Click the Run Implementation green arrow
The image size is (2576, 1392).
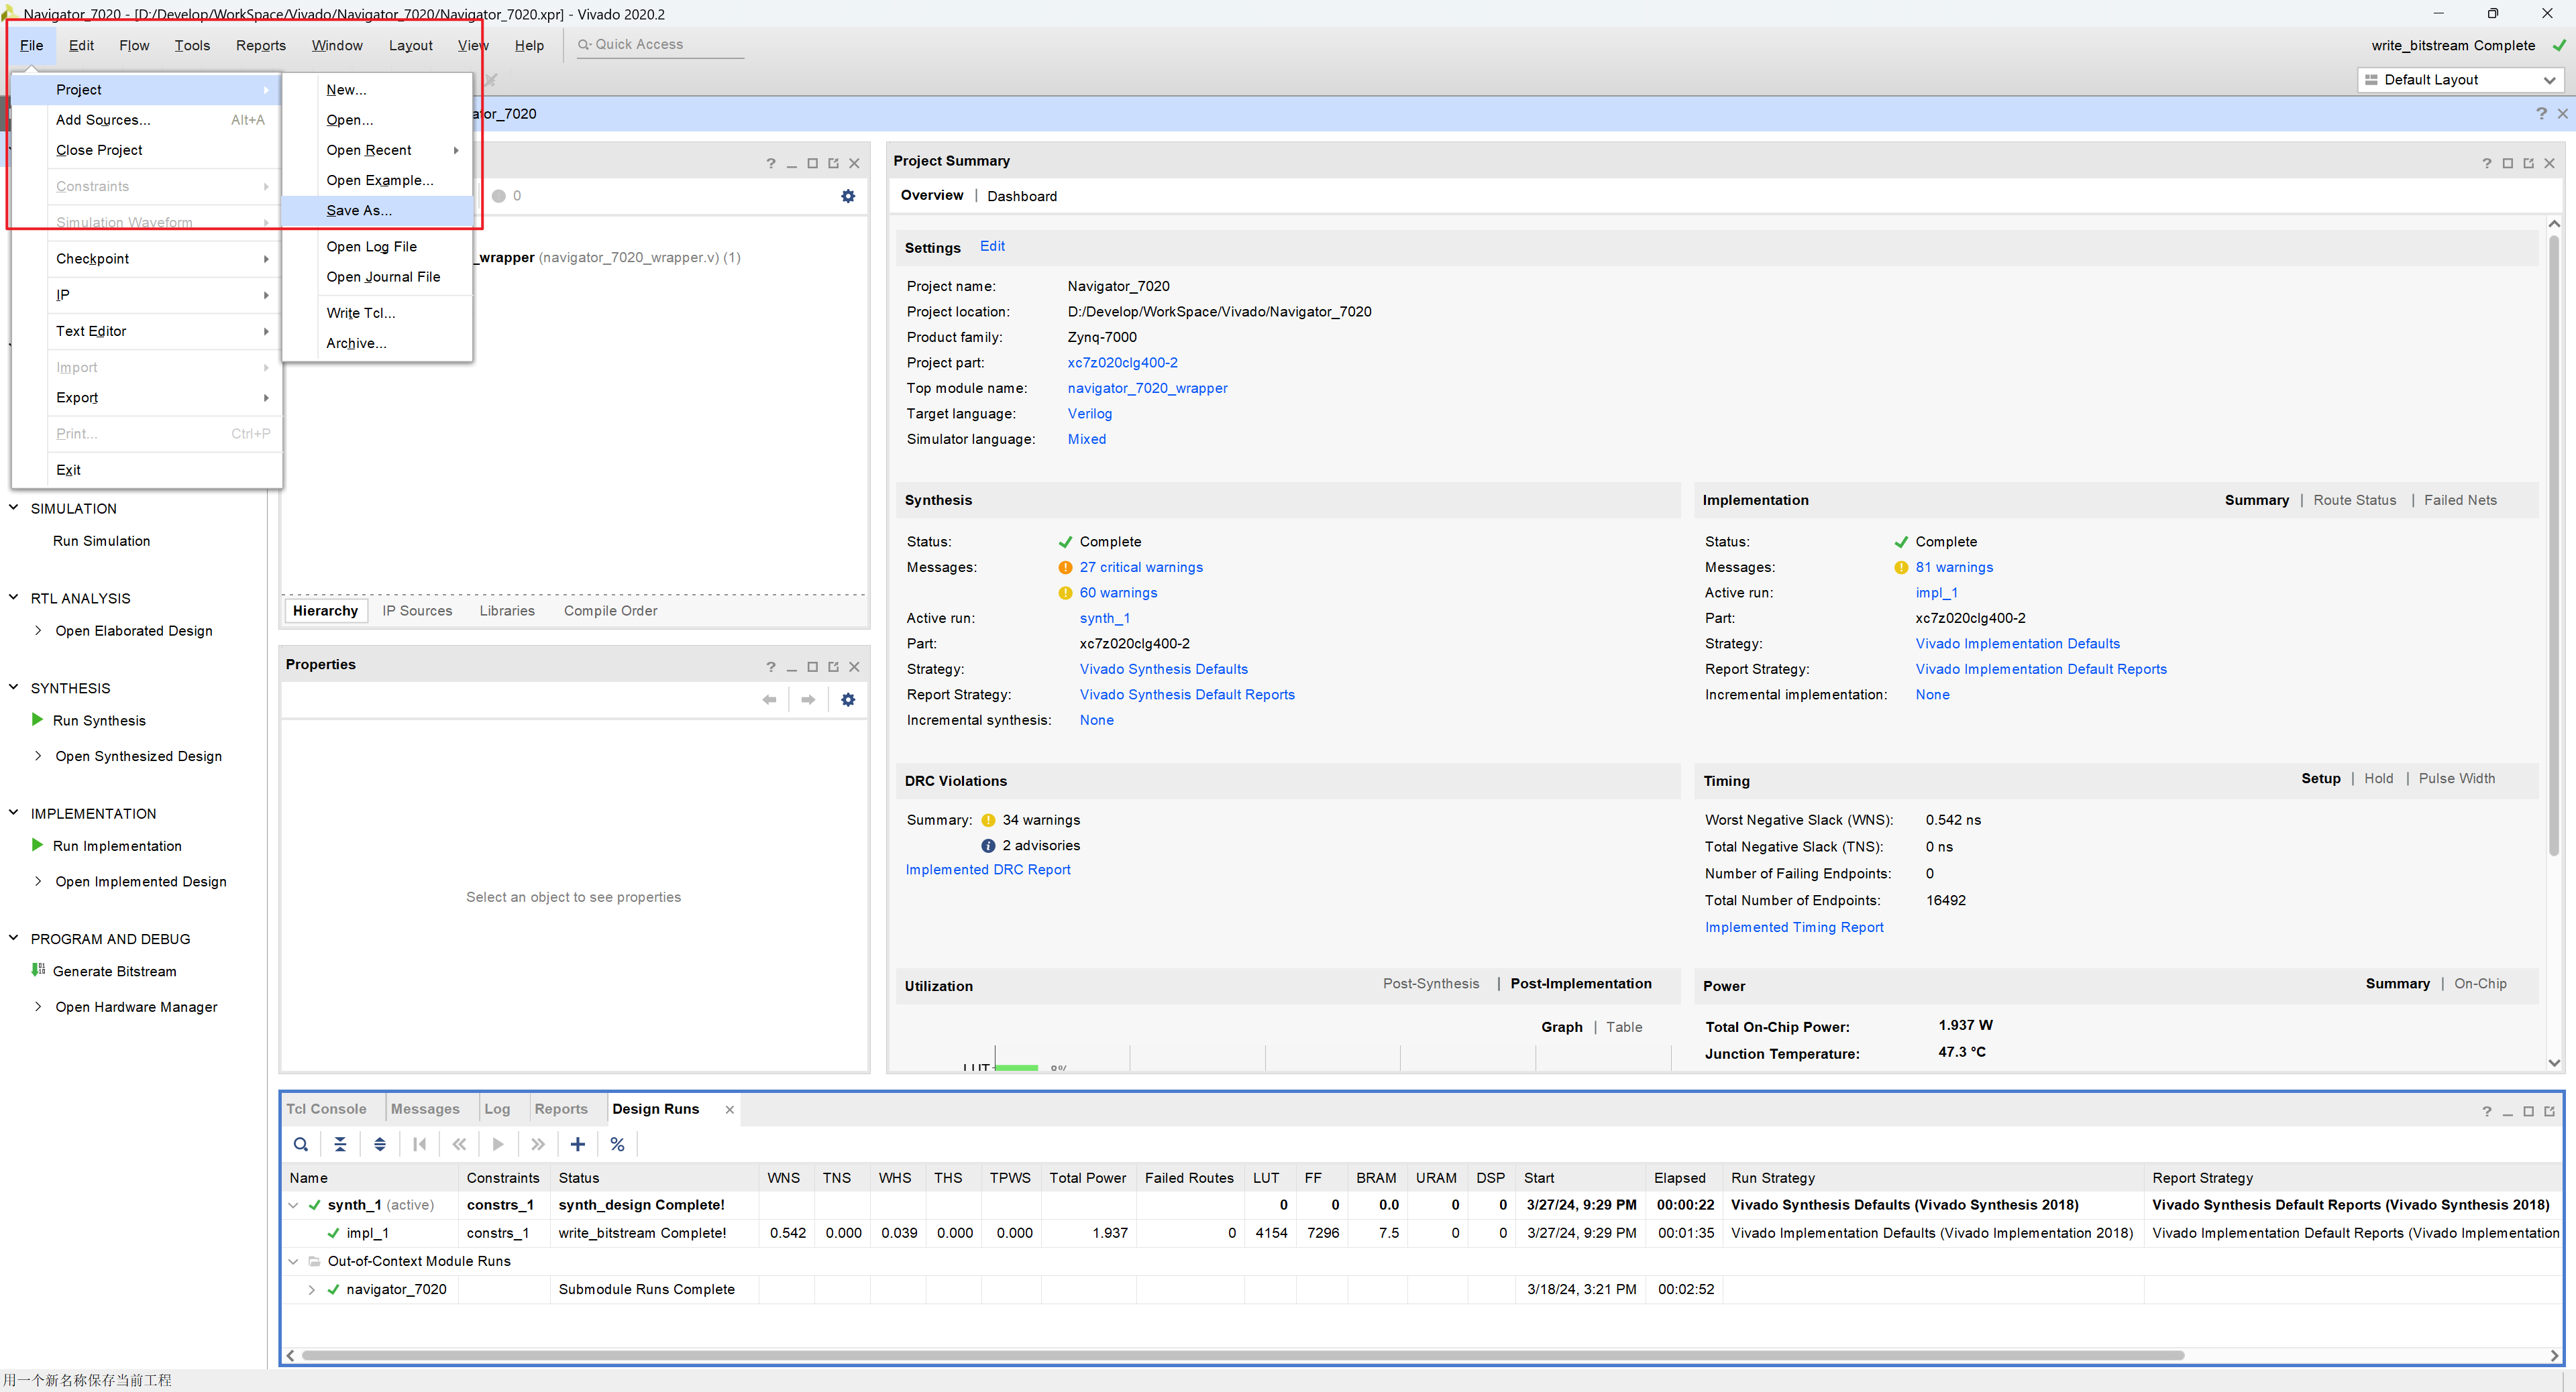37,844
